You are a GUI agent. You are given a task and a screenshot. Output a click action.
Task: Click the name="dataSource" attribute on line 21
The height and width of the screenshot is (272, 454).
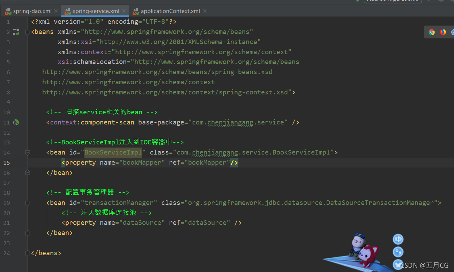pyautogui.click(x=132, y=223)
